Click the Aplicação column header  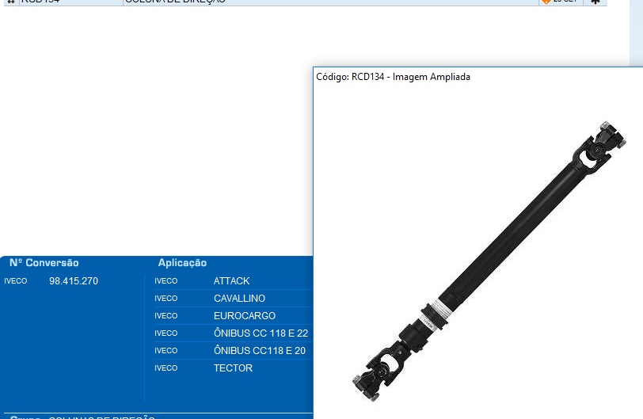(x=182, y=263)
